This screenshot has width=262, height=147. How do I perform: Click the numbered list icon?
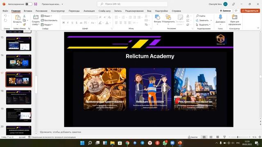(x=123, y=17)
